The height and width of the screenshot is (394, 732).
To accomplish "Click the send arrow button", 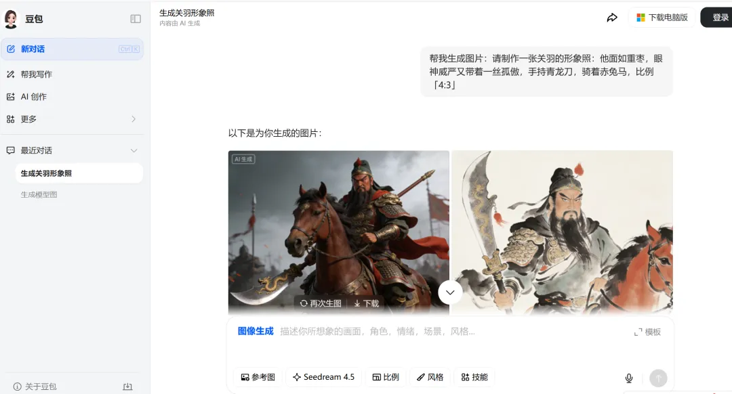I will click(x=658, y=378).
